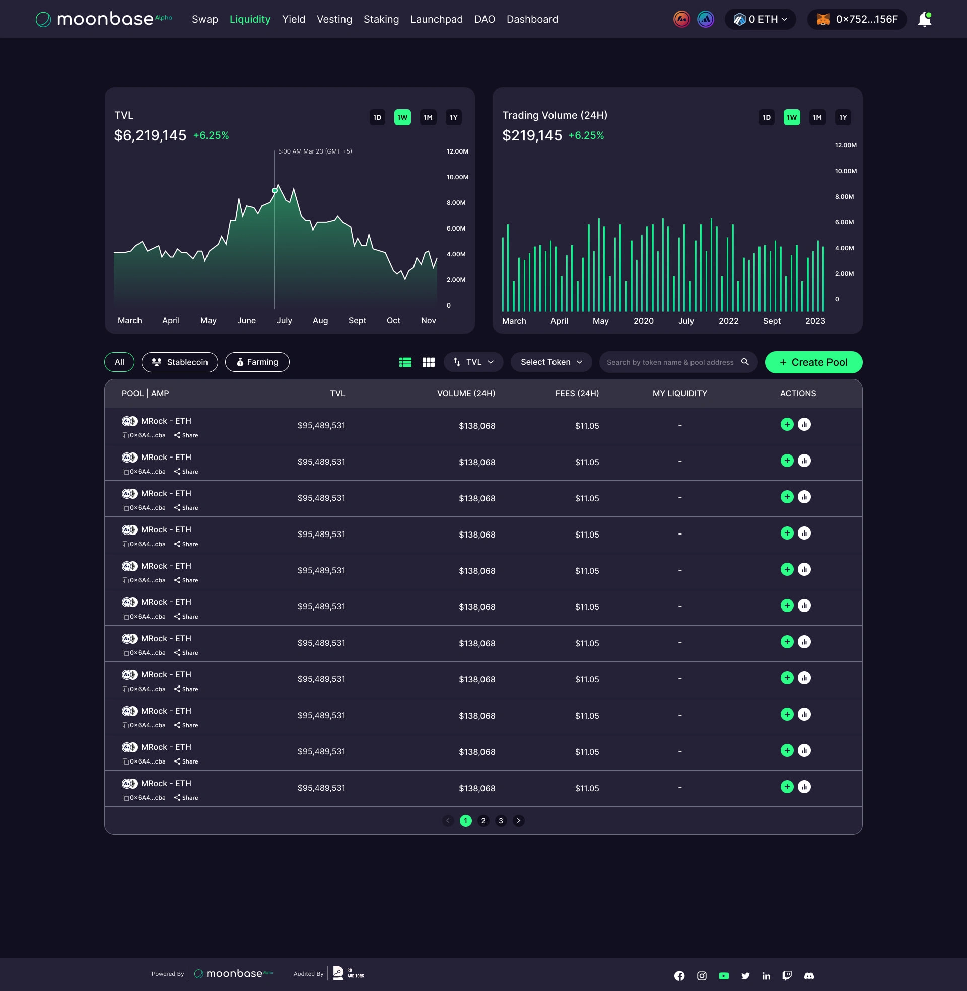This screenshot has width=967, height=991.
Task: Click the token search input field
Action: [669, 362]
